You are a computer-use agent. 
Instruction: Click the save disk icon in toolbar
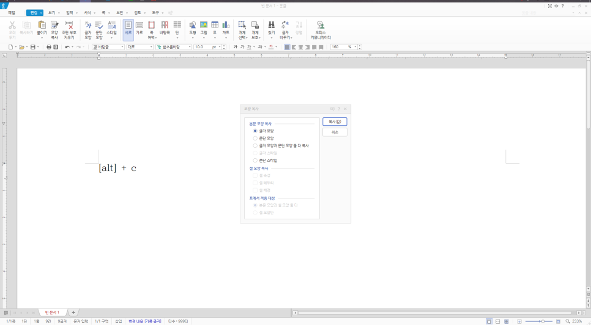(33, 47)
